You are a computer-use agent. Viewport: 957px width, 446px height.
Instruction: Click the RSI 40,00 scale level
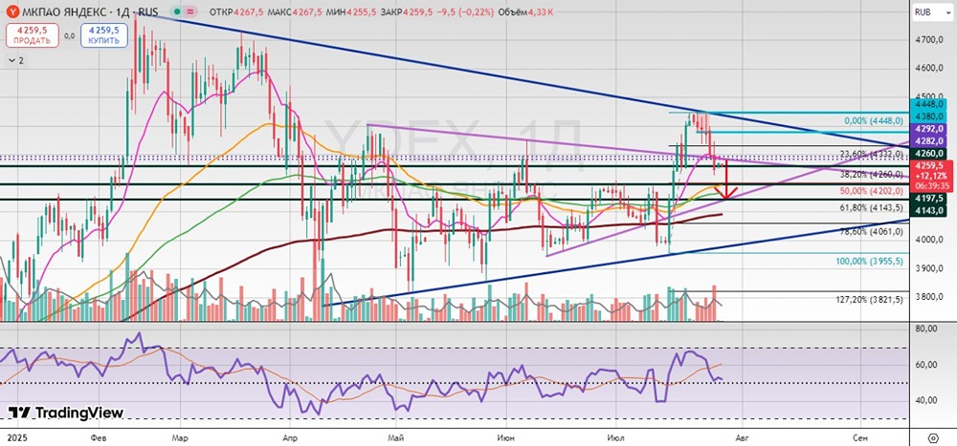pos(927,400)
